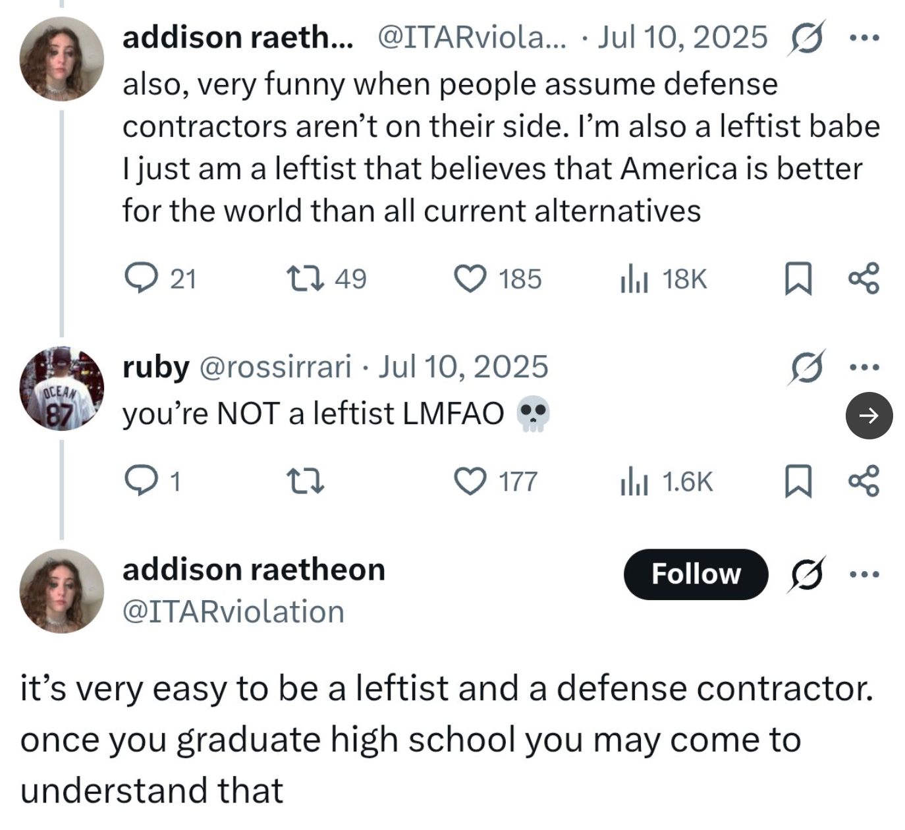The image size is (905, 830).
Task: Repost ruby's tweet
Action: pos(305,481)
